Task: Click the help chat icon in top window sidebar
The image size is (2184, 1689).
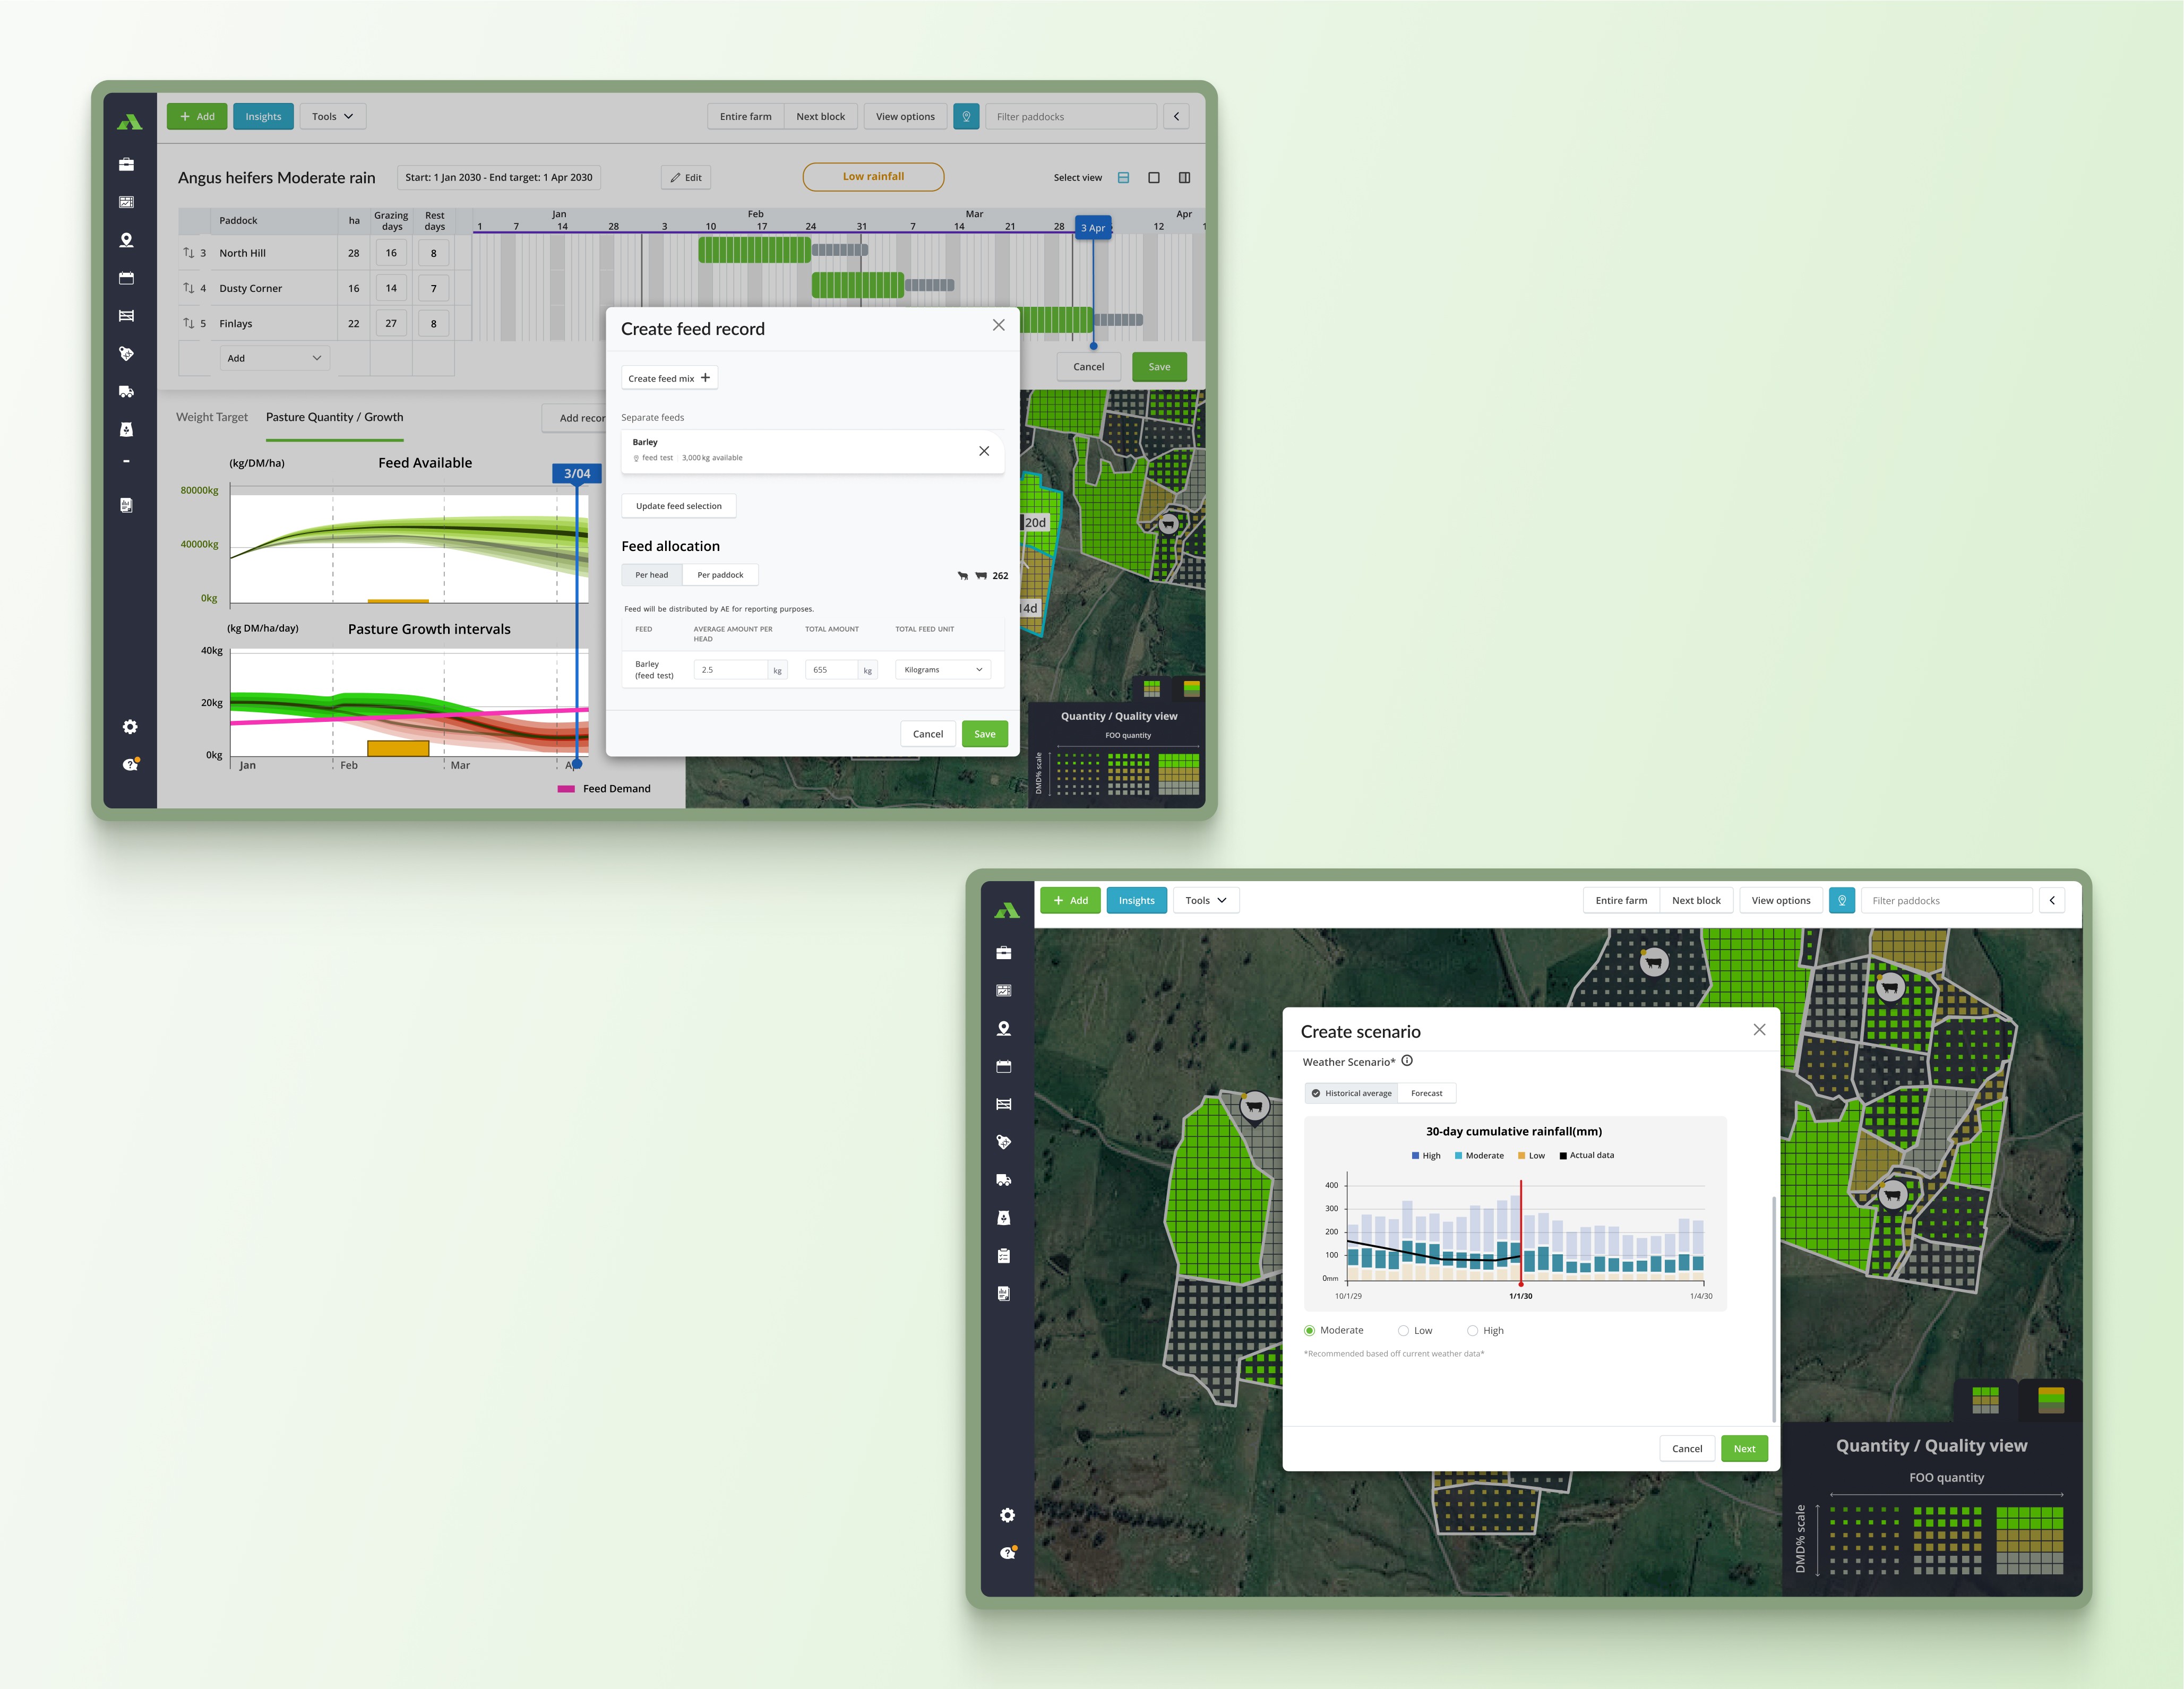Action: coord(130,765)
